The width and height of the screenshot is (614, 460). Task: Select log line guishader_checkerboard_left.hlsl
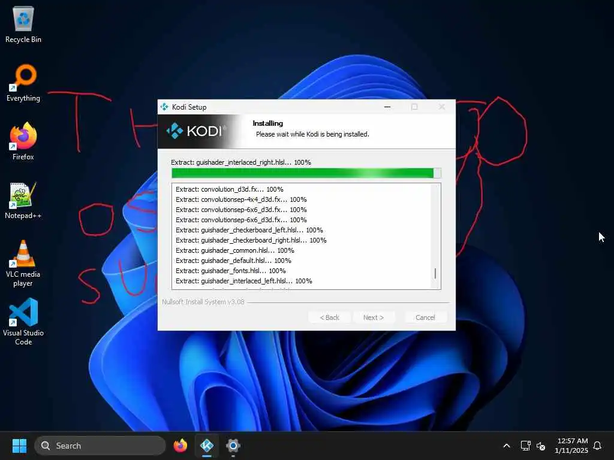pyautogui.click(x=249, y=230)
